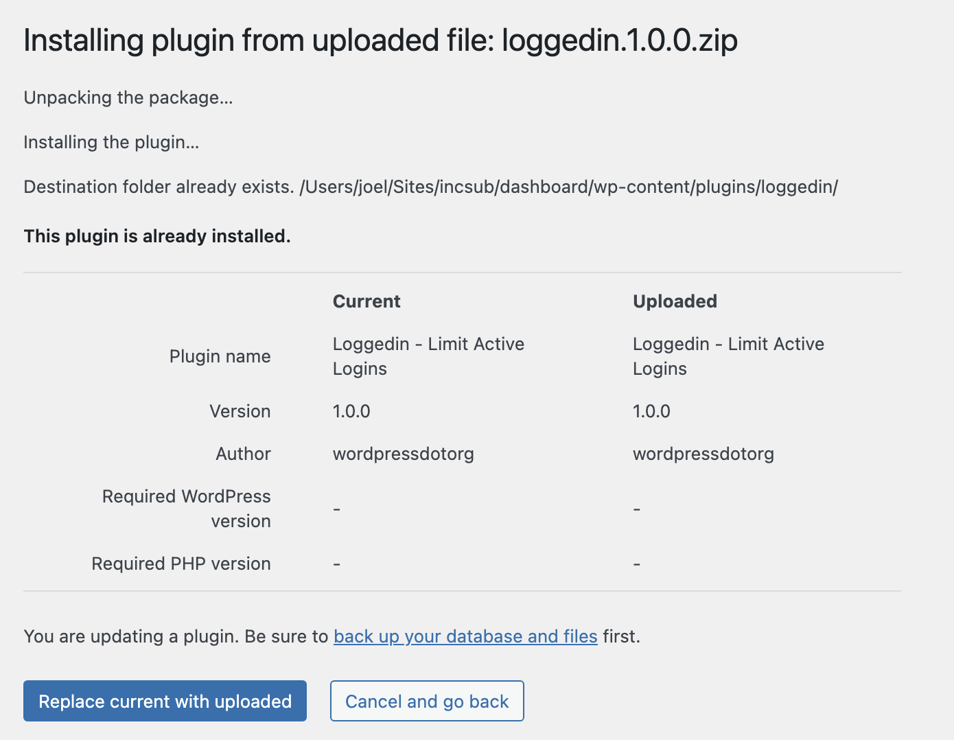Open the back up your database and files link

coord(465,636)
